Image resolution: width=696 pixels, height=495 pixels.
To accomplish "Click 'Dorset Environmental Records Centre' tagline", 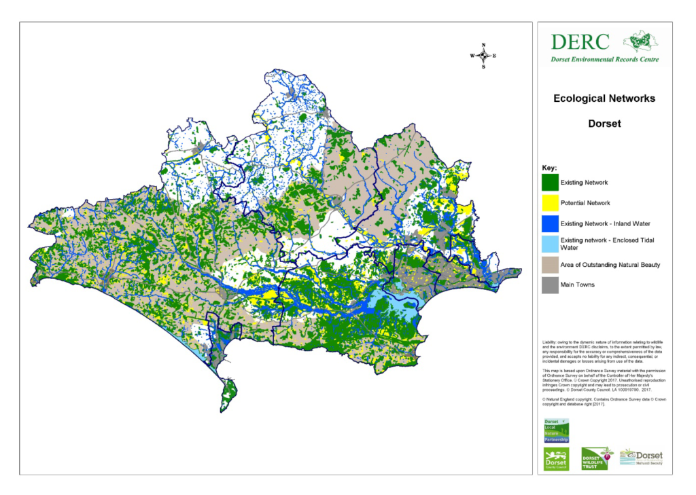I will 604,60.
